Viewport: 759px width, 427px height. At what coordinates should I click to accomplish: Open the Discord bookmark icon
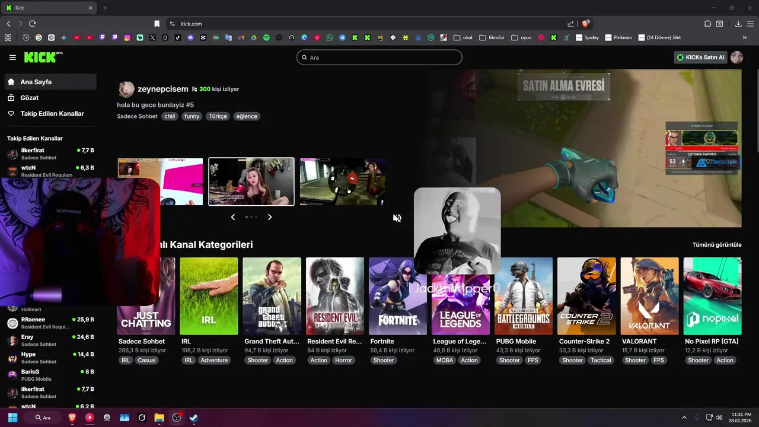click(x=190, y=37)
